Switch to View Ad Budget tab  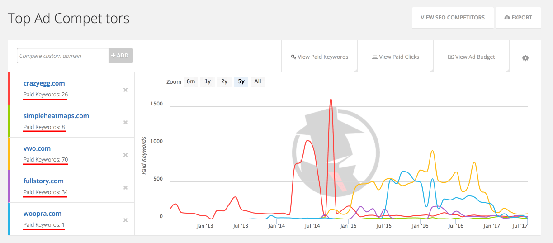click(x=471, y=57)
